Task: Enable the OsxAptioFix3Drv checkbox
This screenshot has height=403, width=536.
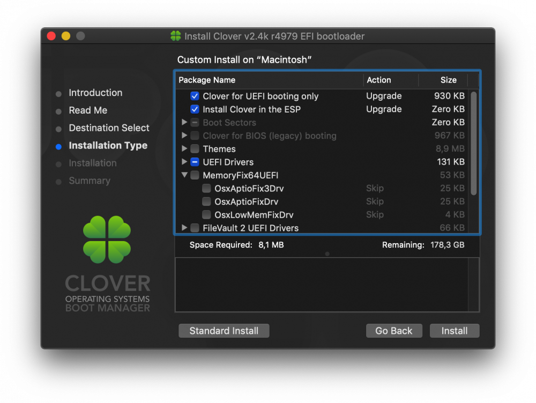Action: (206, 188)
